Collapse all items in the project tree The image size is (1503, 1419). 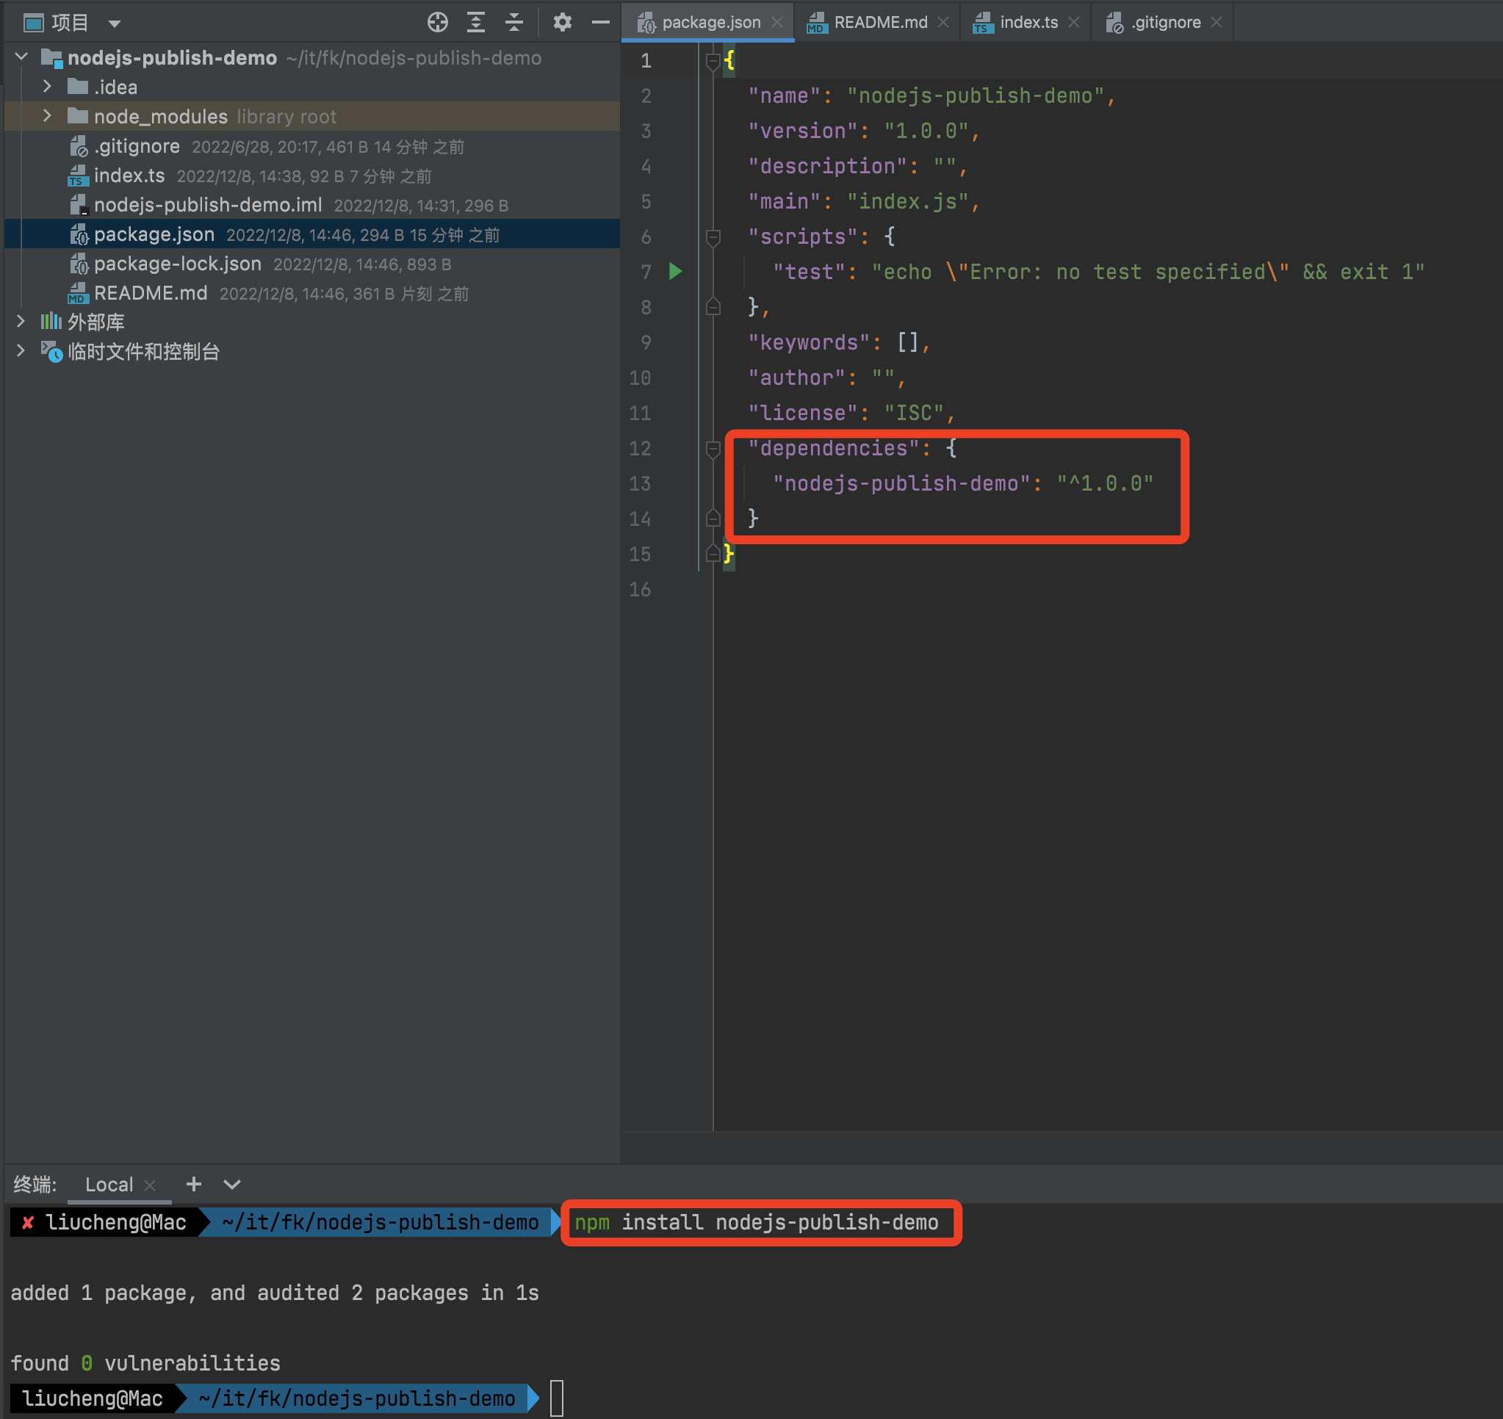[514, 23]
